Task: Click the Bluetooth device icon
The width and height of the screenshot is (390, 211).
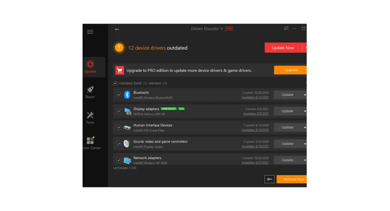Action: point(127,95)
